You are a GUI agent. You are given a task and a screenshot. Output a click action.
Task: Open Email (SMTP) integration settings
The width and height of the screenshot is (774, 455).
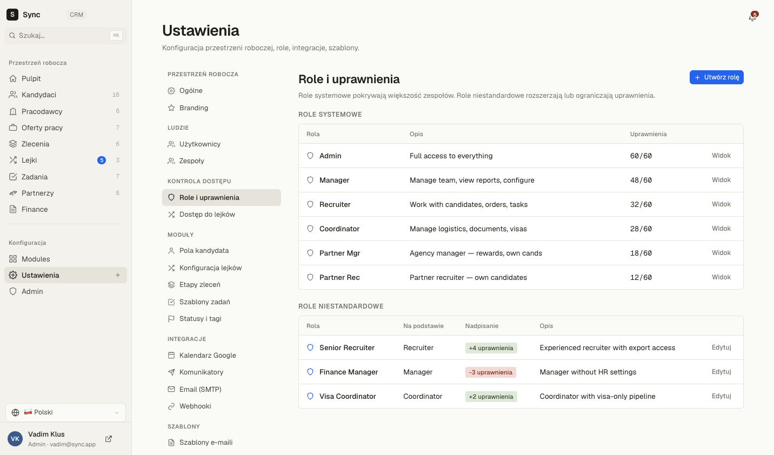(x=222, y=389)
